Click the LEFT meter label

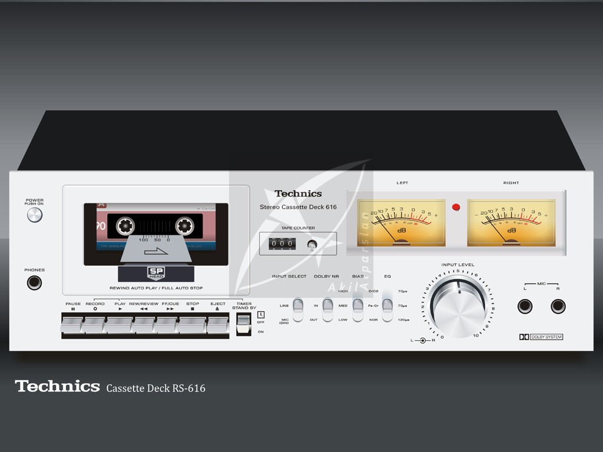(402, 183)
